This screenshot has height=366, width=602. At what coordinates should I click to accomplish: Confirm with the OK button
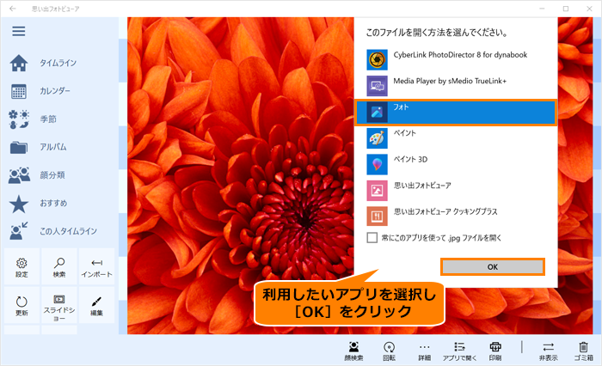pos(493,267)
